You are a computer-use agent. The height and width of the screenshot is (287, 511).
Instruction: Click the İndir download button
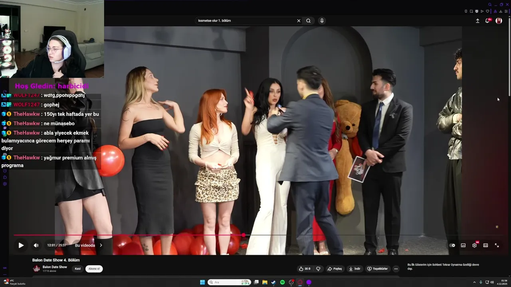(355, 269)
